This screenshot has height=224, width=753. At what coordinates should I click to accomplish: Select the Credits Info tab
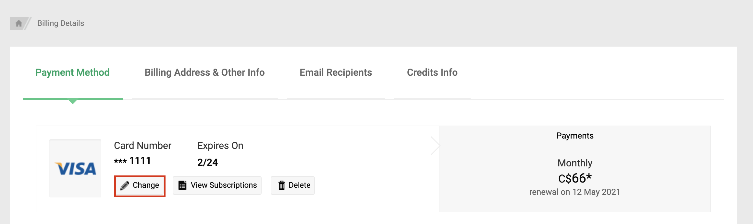coord(432,73)
